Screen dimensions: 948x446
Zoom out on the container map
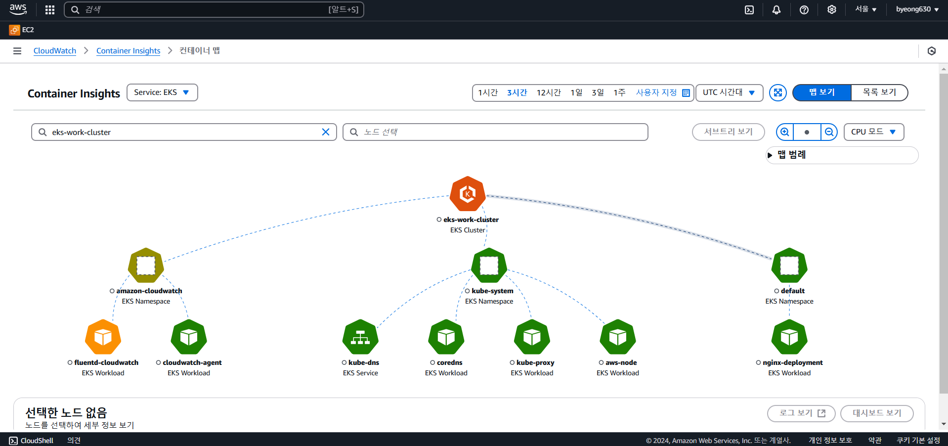(829, 132)
